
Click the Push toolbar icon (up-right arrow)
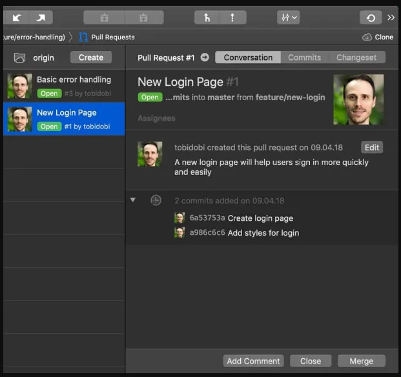tap(41, 17)
